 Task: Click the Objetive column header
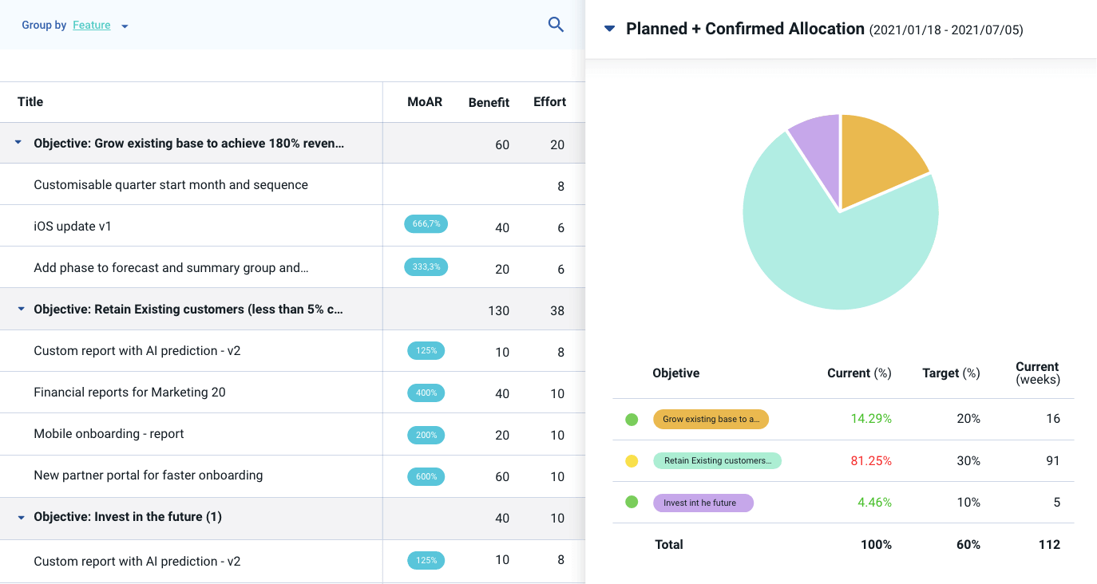click(676, 373)
